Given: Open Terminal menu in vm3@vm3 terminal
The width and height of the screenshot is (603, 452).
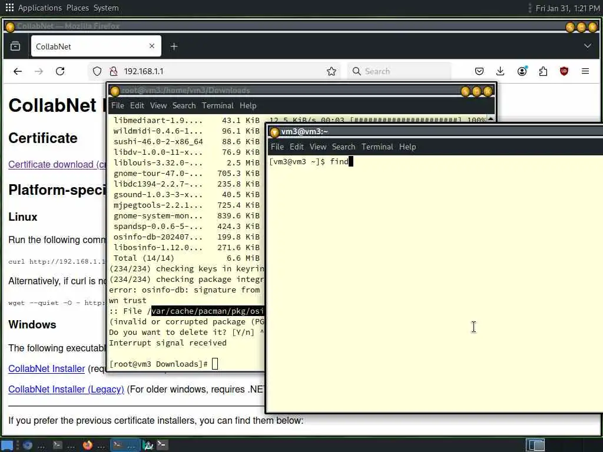Looking at the screenshot, I should pos(377,147).
